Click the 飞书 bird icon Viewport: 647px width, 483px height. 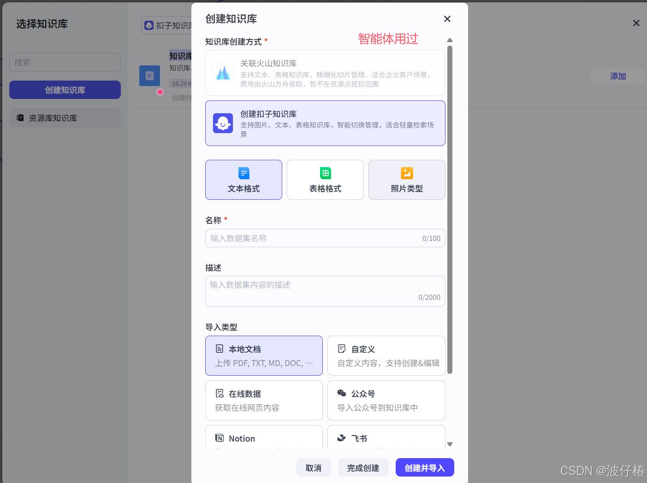(342, 438)
